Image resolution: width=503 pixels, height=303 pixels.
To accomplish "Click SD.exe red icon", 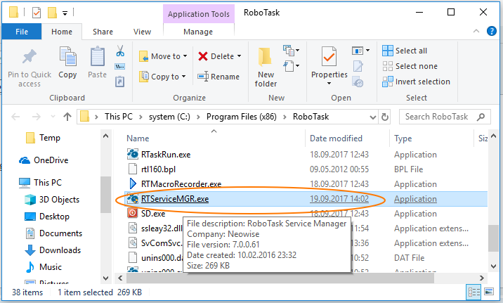I will pos(133,213).
